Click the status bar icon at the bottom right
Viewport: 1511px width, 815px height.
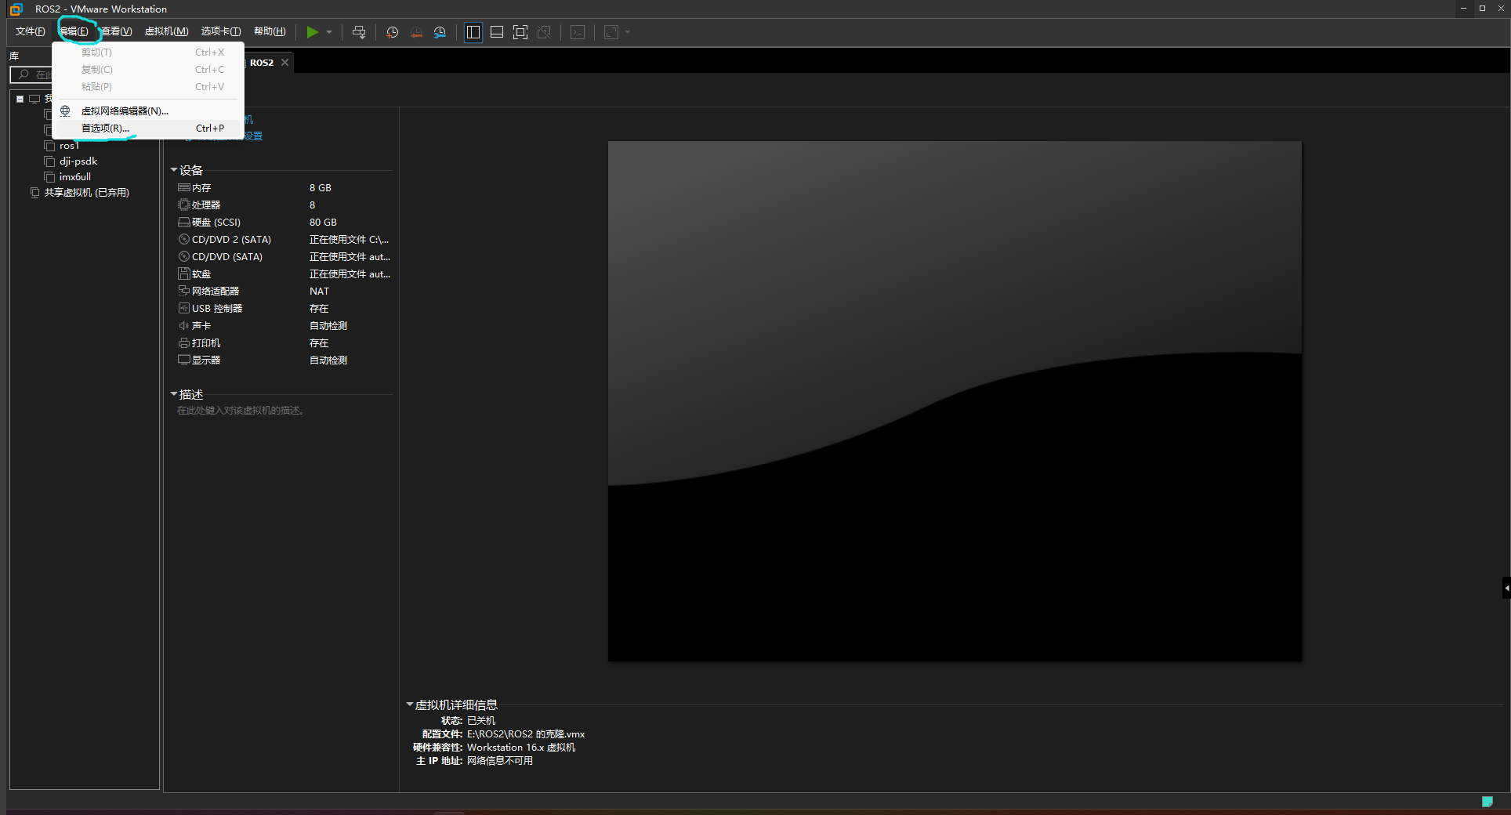(x=1487, y=802)
